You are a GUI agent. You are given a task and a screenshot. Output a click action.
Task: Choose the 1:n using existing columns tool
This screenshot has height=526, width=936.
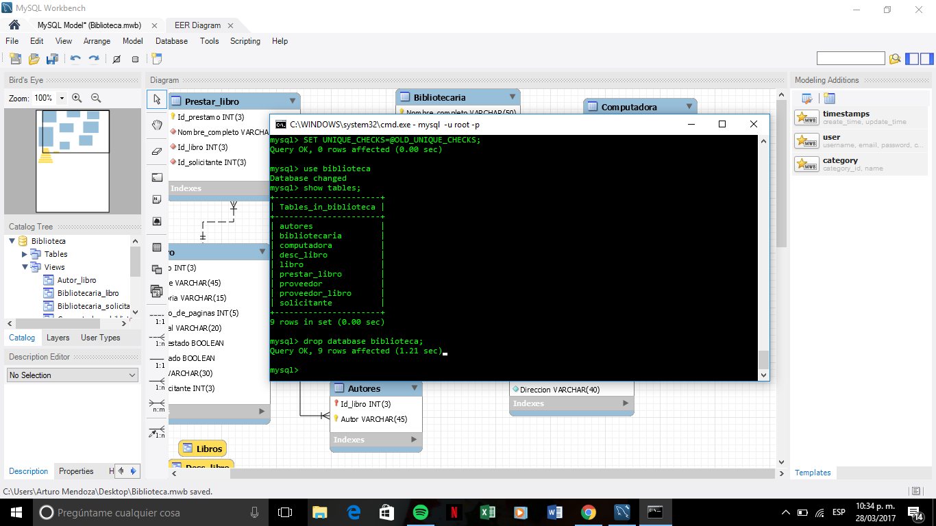pyautogui.click(x=157, y=431)
